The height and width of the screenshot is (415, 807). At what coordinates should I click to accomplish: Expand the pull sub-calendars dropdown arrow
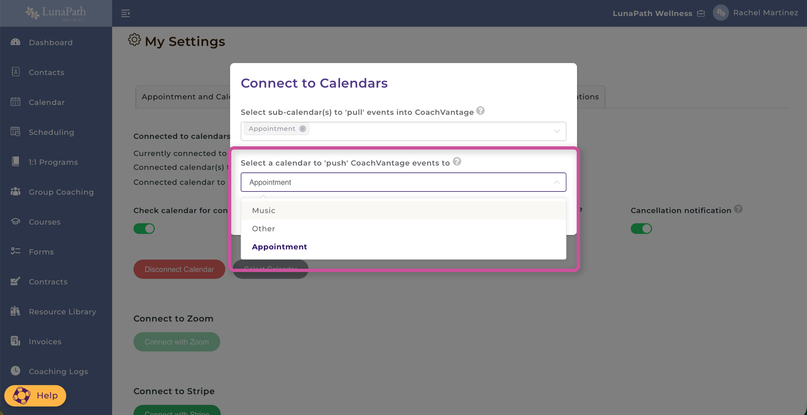tap(557, 131)
